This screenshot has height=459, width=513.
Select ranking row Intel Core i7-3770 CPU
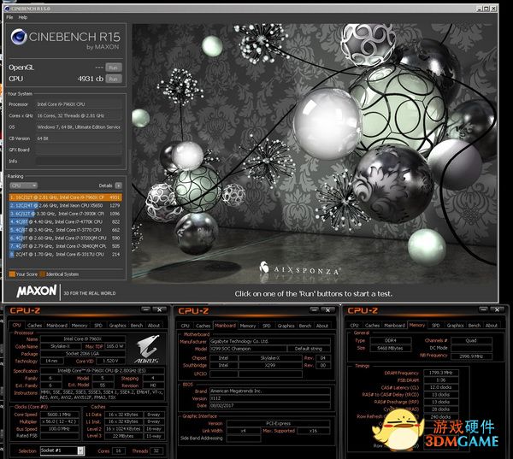[66, 230]
